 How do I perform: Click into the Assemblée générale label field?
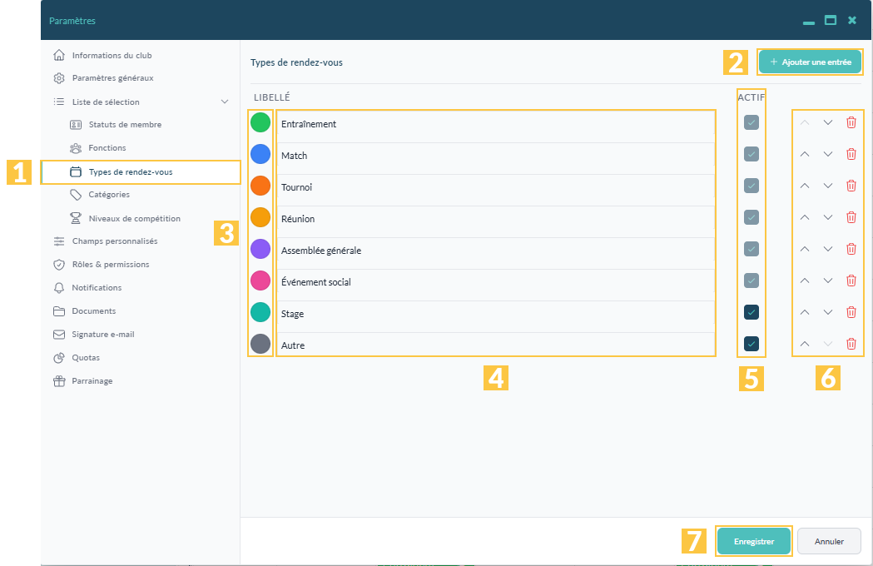(x=496, y=251)
